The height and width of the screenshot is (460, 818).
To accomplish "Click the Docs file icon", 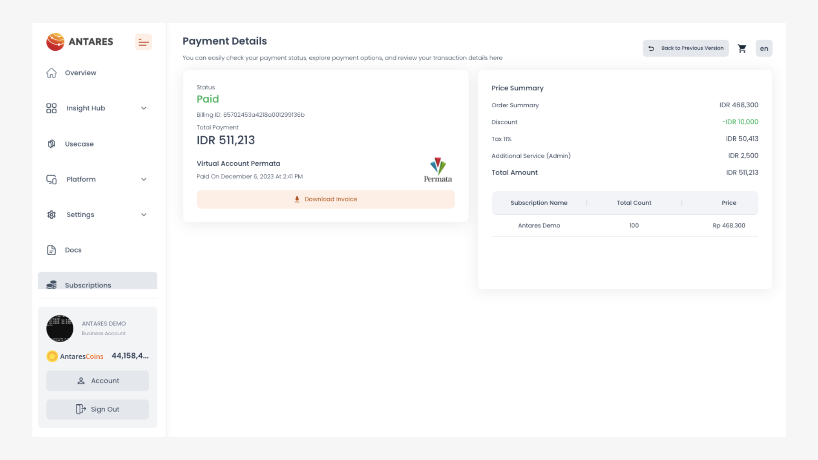I will pos(52,250).
